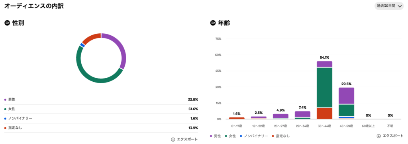This screenshot has width=408, height=144.
Task: Toggle 男性 in the age chart legend
Action: pos(216,136)
